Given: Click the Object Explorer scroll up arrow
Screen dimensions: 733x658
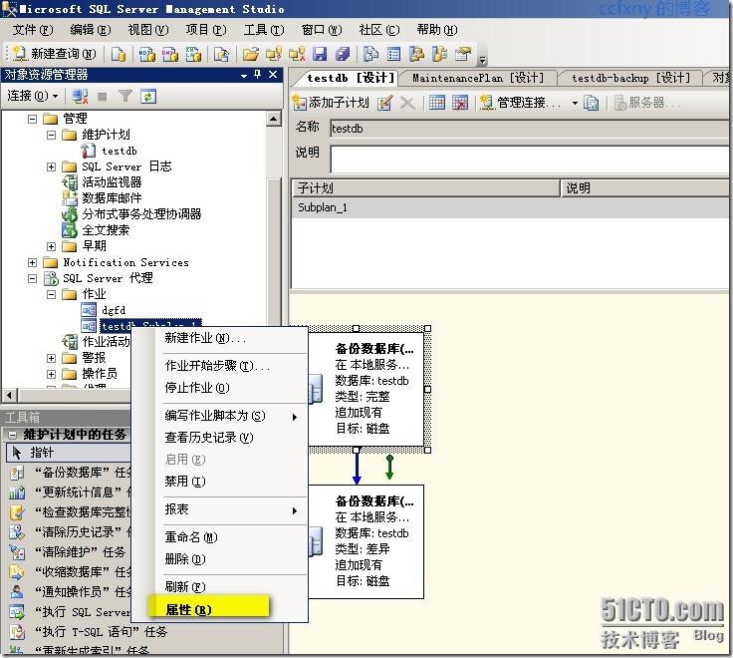Looking at the screenshot, I should (274, 119).
